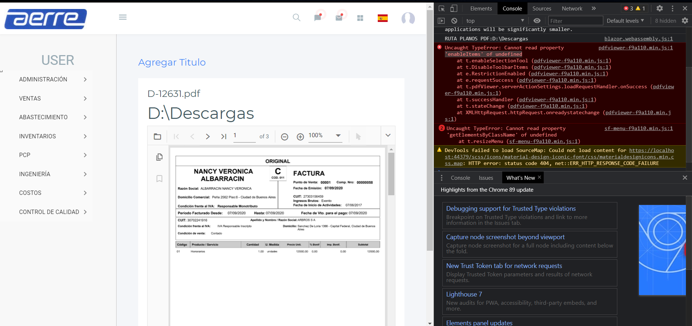692x326 pixels.
Task: Open Lighthouse 7 what's new link
Action: pyautogui.click(x=464, y=294)
